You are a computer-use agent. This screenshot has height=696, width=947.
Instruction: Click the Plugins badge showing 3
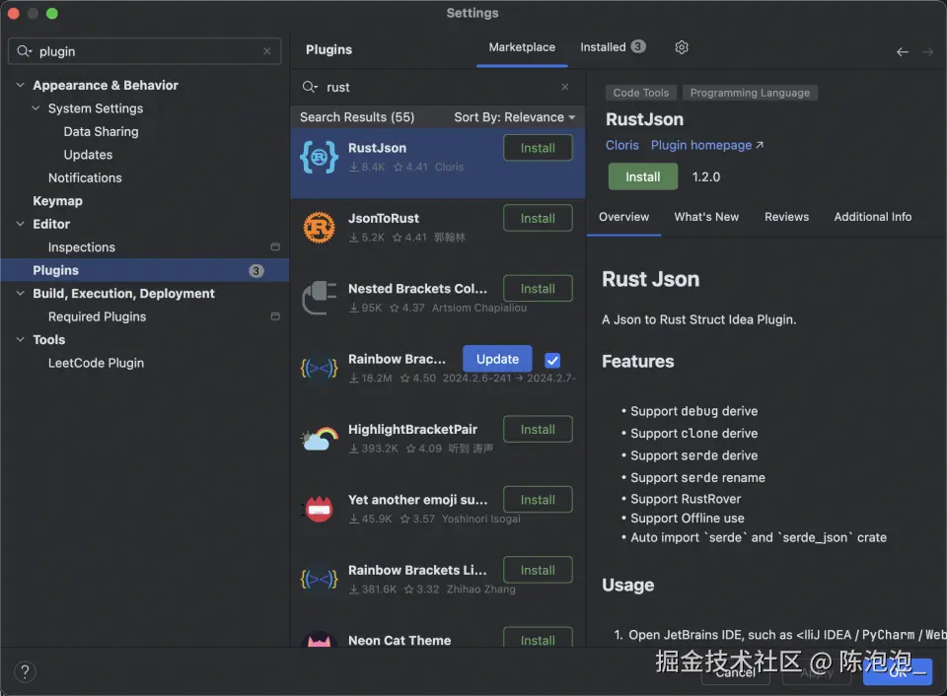pos(256,270)
